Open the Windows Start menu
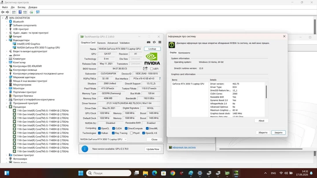Screen dimensions: 317x178 (81, 173)
